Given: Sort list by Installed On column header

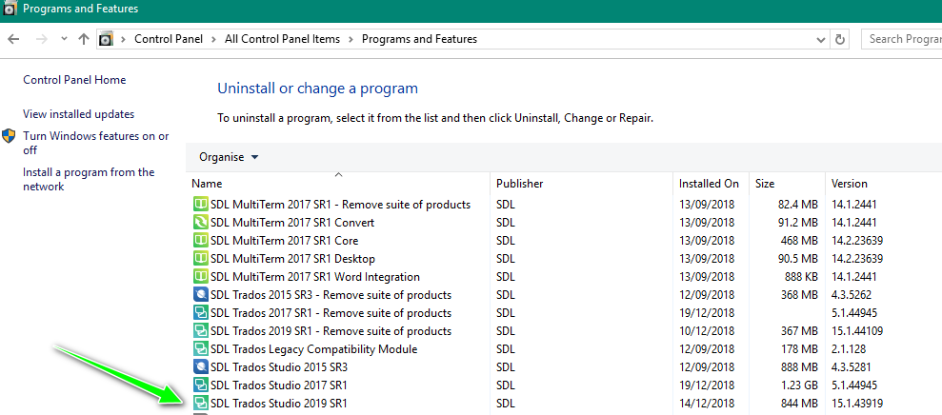Looking at the screenshot, I should 711,184.
